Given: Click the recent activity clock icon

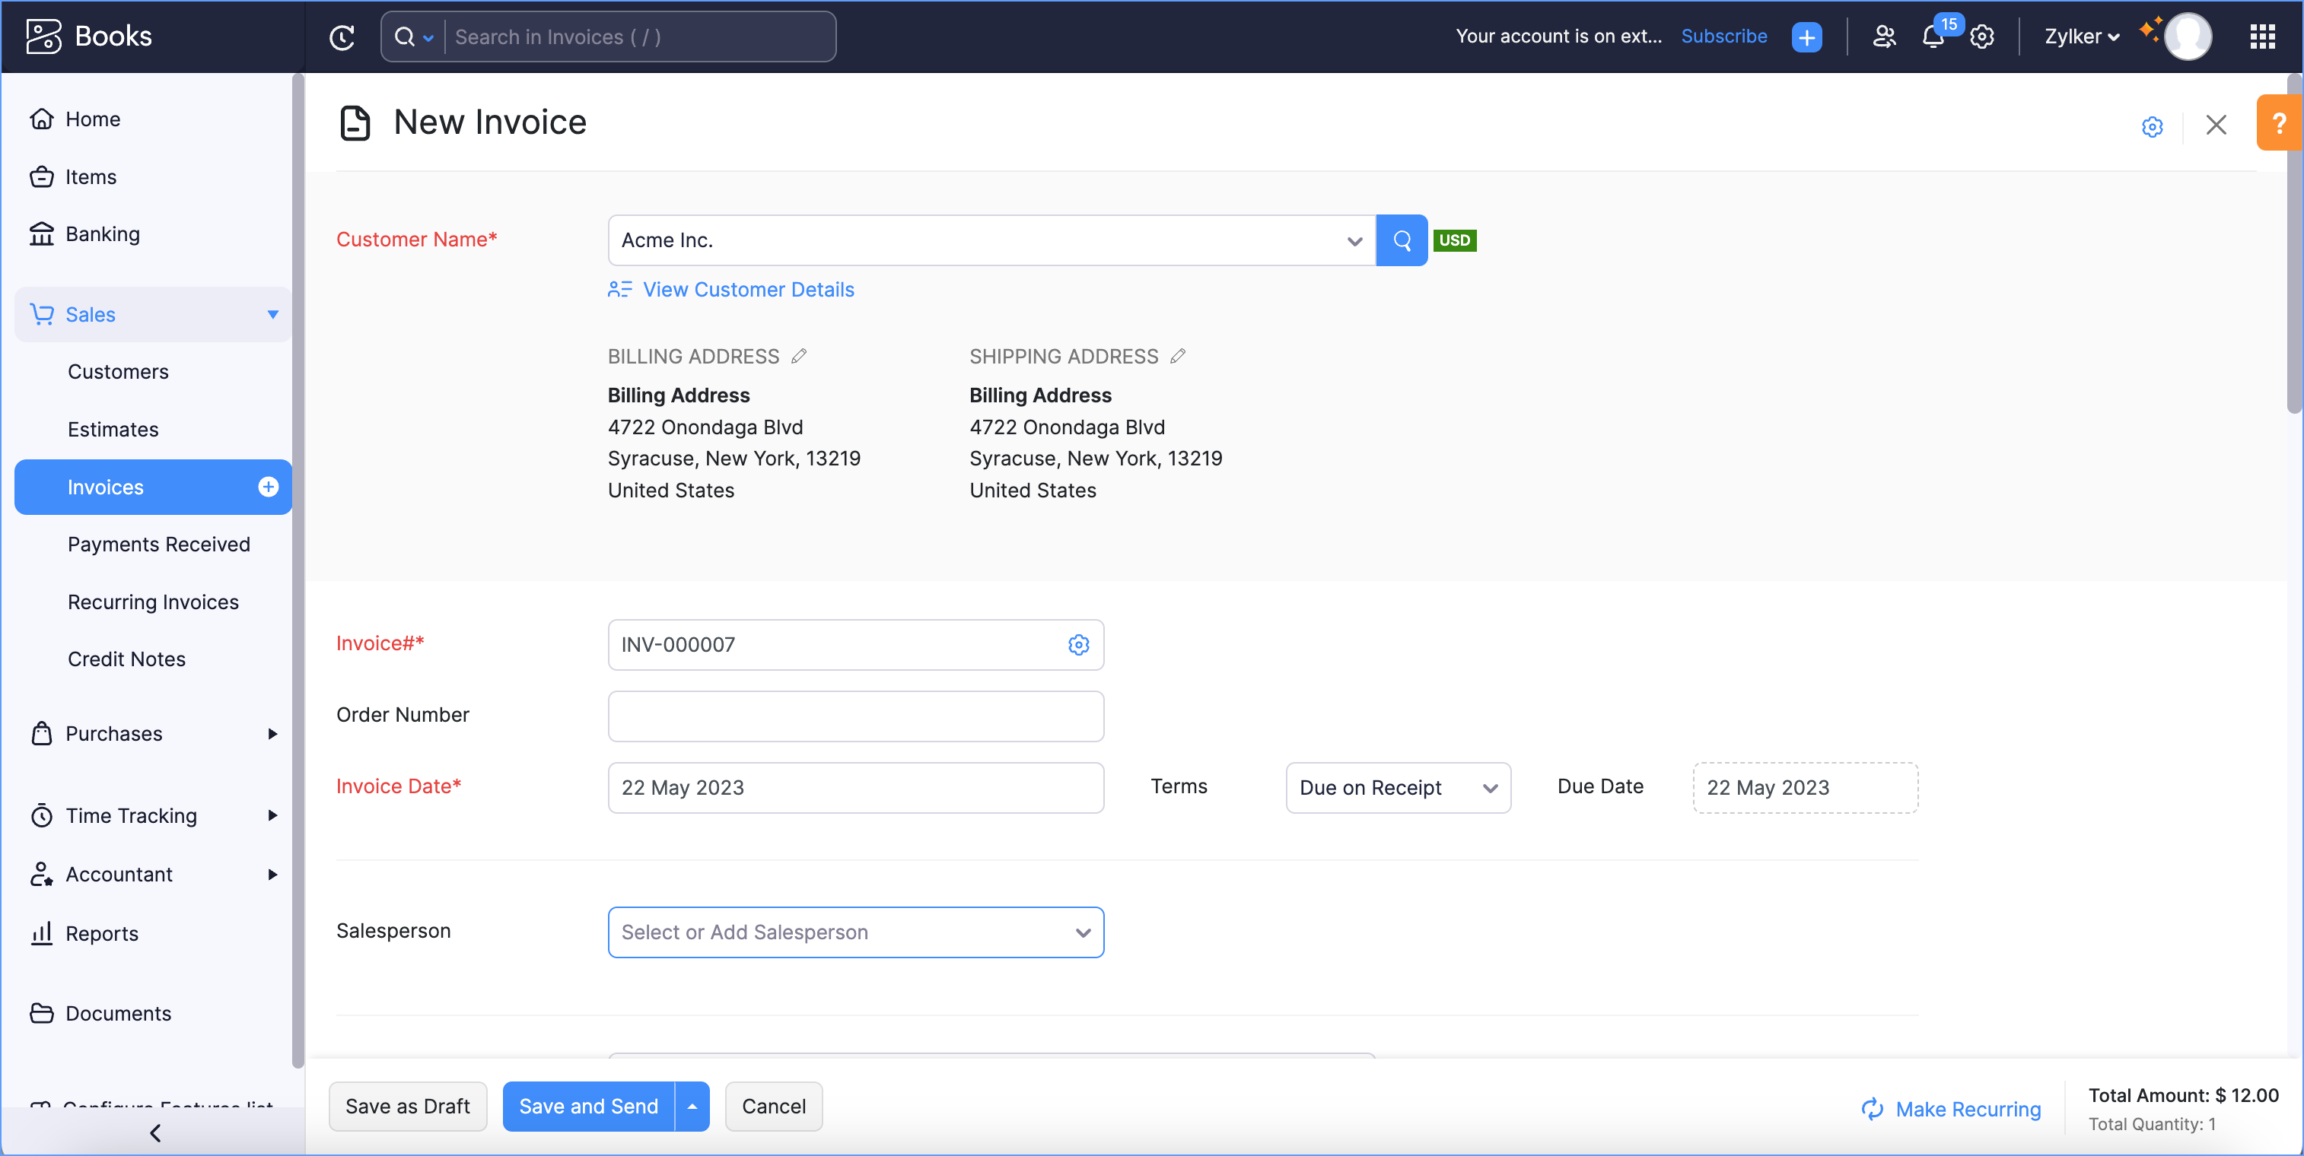Looking at the screenshot, I should point(342,37).
